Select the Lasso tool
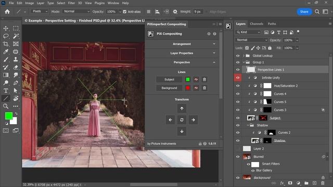Image resolution: width=333 pixels, height=187 pixels. [6, 36]
